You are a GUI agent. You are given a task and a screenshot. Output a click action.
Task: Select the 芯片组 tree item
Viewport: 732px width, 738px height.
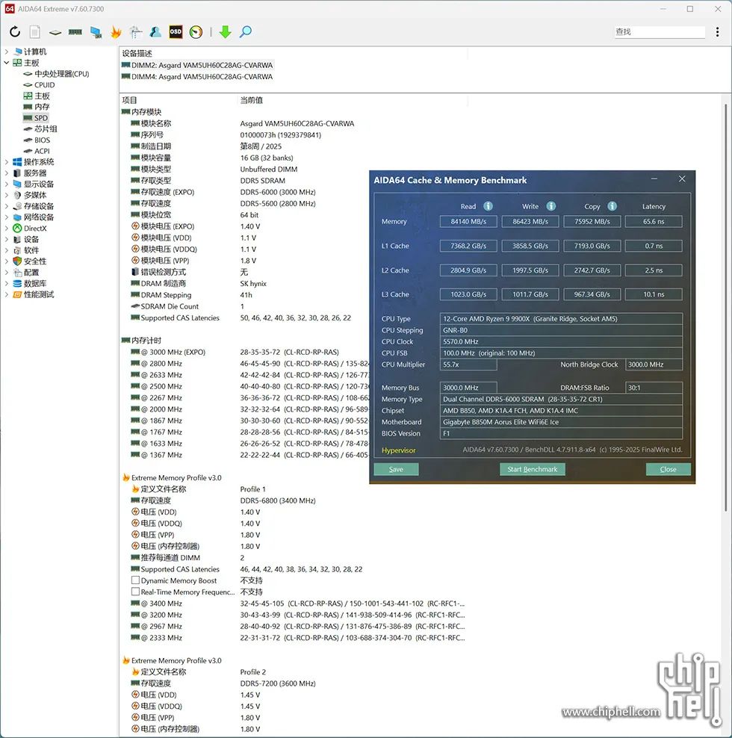click(x=40, y=129)
